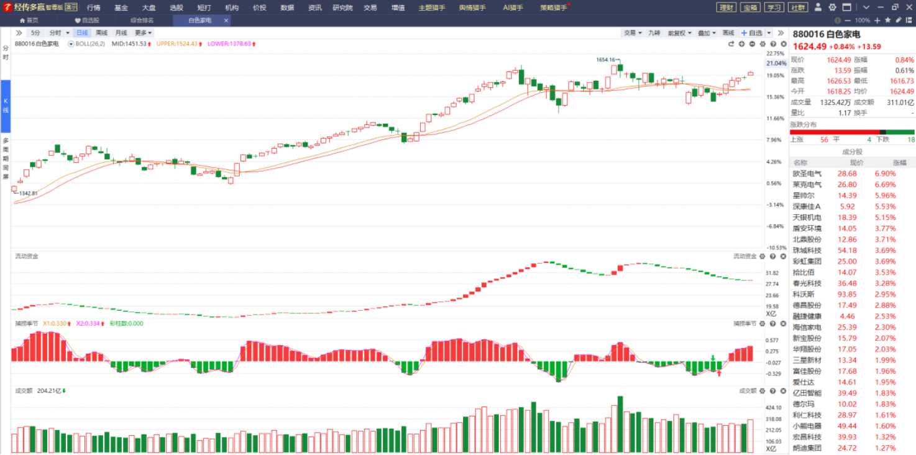The image size is (916, 455).
Task: Switch to the 综合排名 tab
Action: (142, 21)
